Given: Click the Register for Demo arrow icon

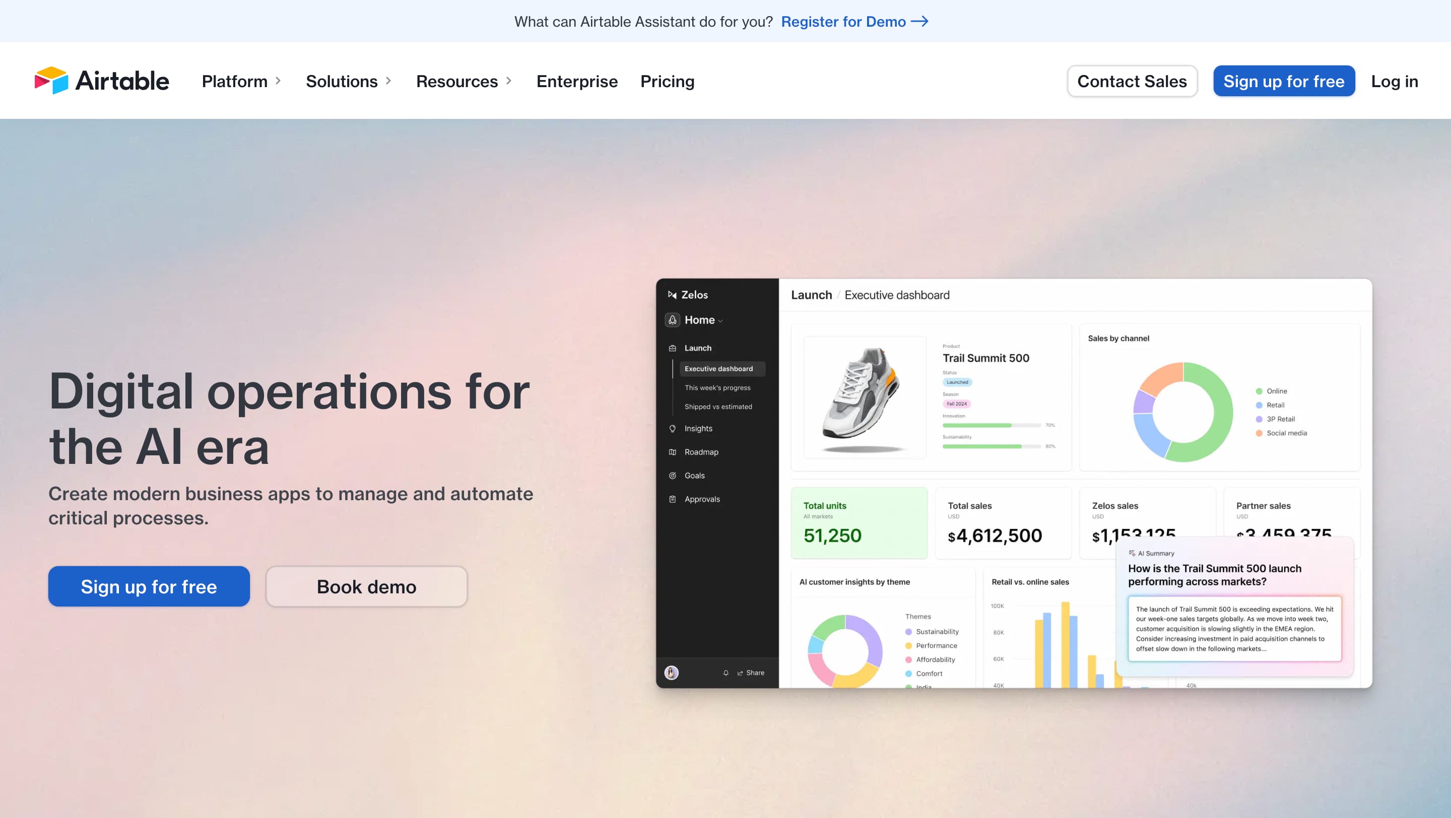Looking at the screenshot, I should (x=920, y=21).
